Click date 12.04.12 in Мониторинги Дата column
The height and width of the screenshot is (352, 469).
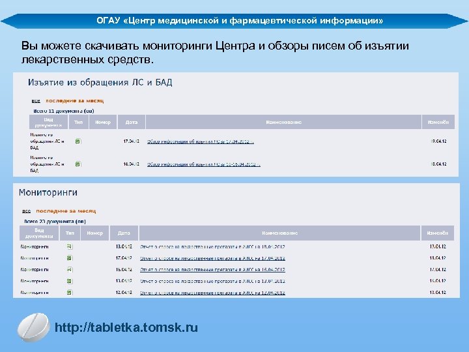[x=124, y=293]
